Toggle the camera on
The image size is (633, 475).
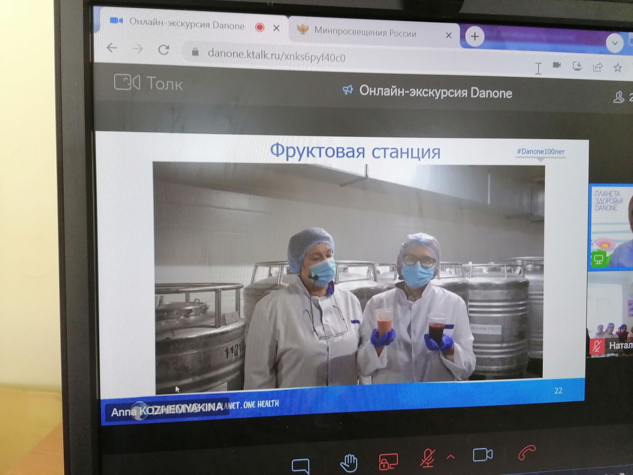click(x=482, y=454)
